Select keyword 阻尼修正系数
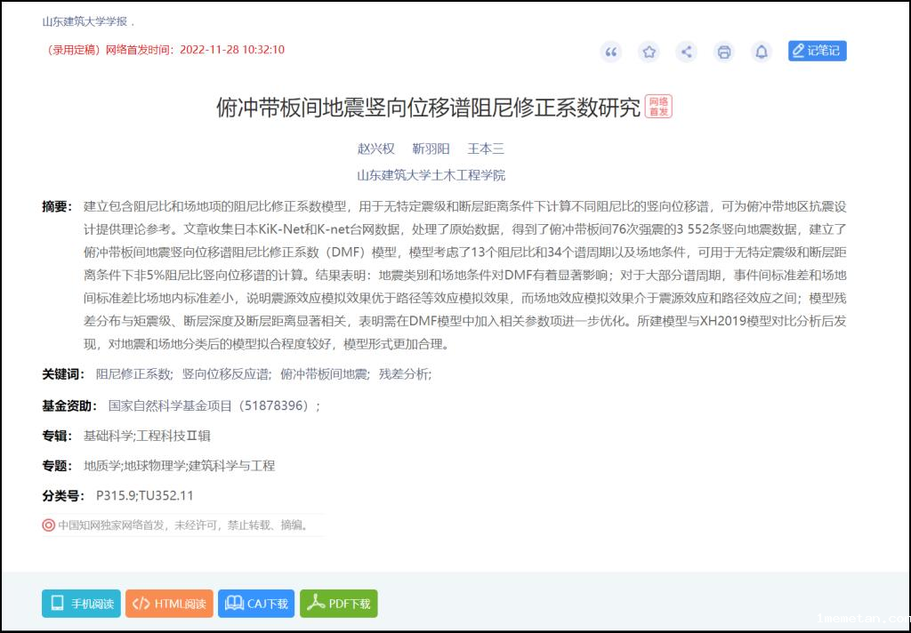This screenshot has width=911, height=633. (133, 374)
